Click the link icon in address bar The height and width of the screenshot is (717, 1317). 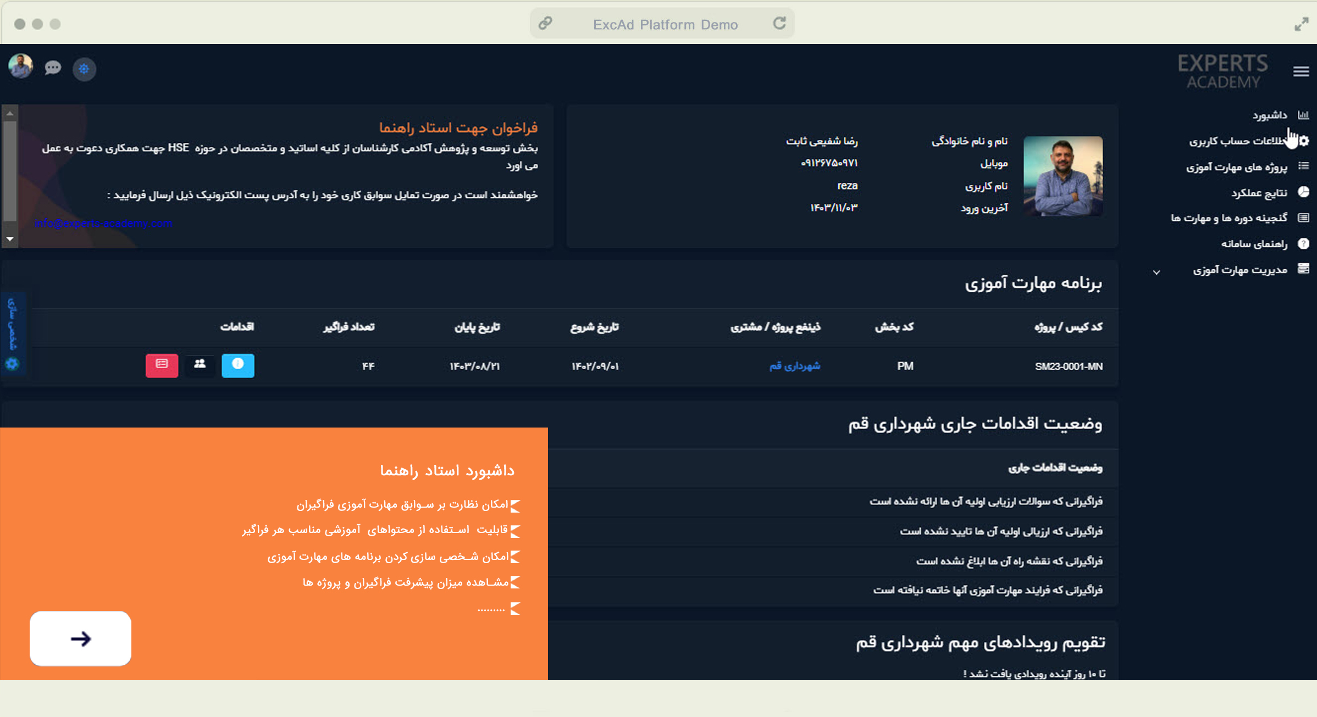545,24
